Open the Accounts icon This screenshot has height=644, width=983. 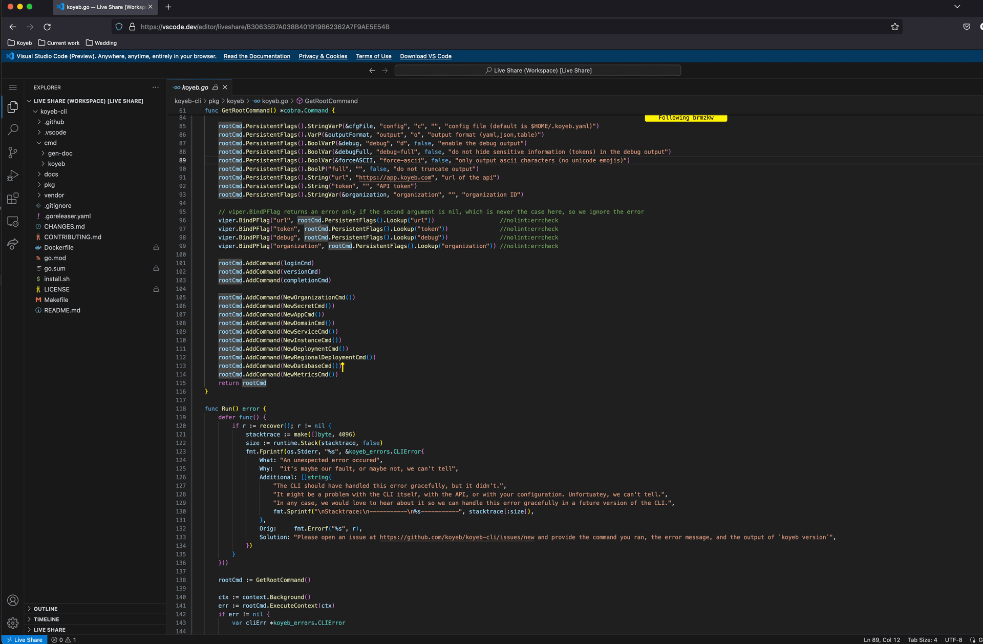point(13,600)
